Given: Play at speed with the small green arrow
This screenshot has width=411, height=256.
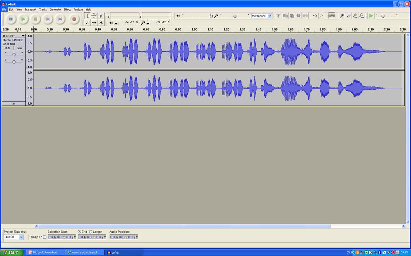Looking at the screenshot, I should (371, 16).
